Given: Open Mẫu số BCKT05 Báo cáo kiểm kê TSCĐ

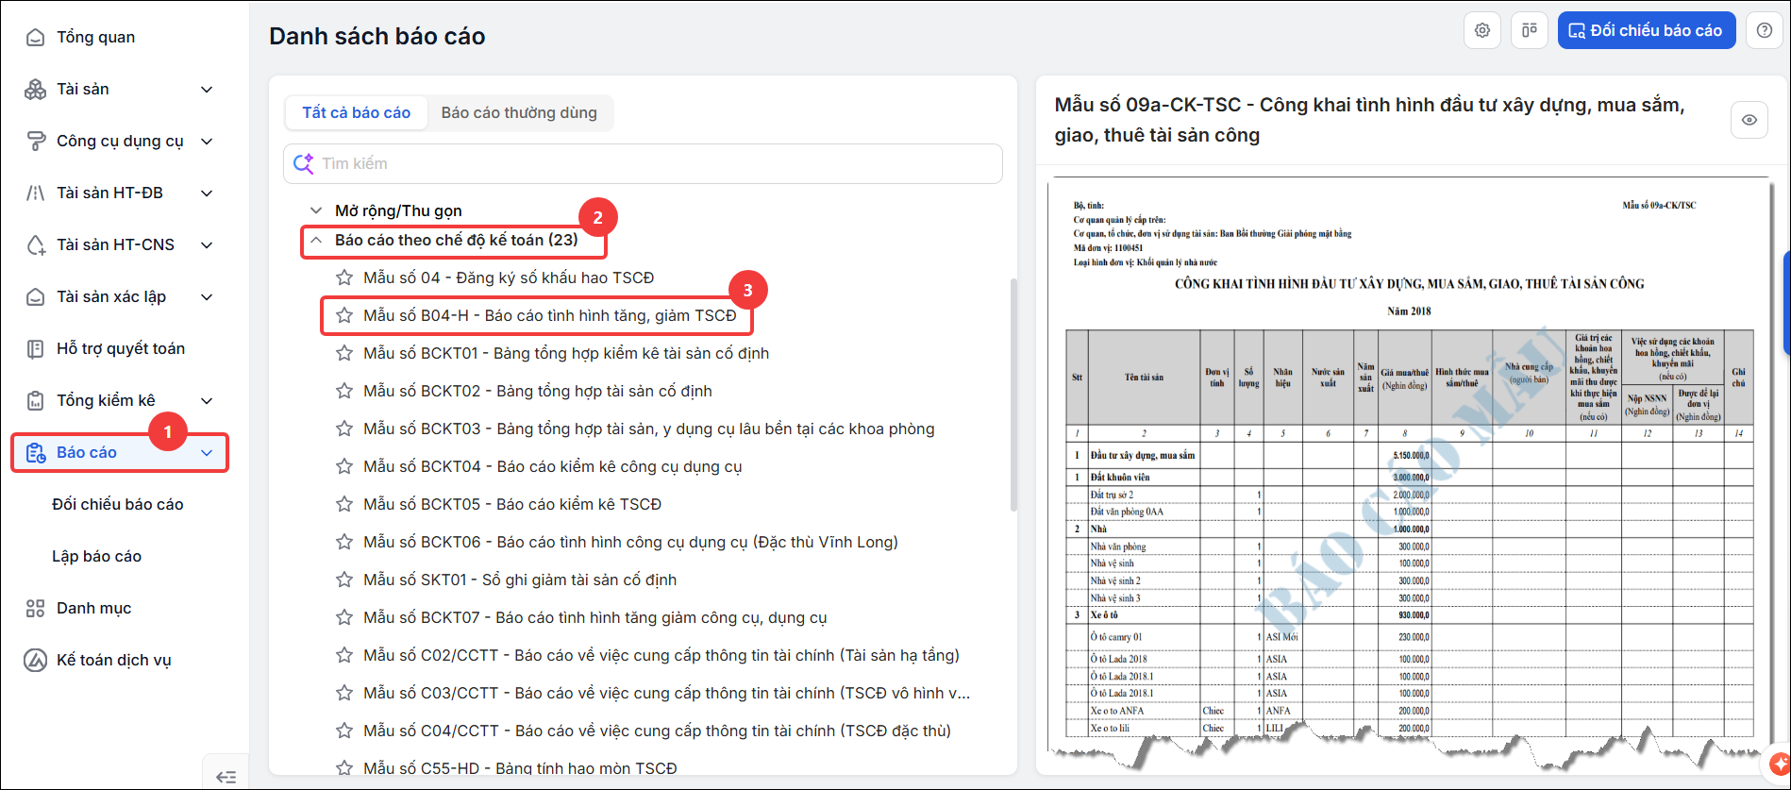Looking at the screenshot, I should coord(512,504).
